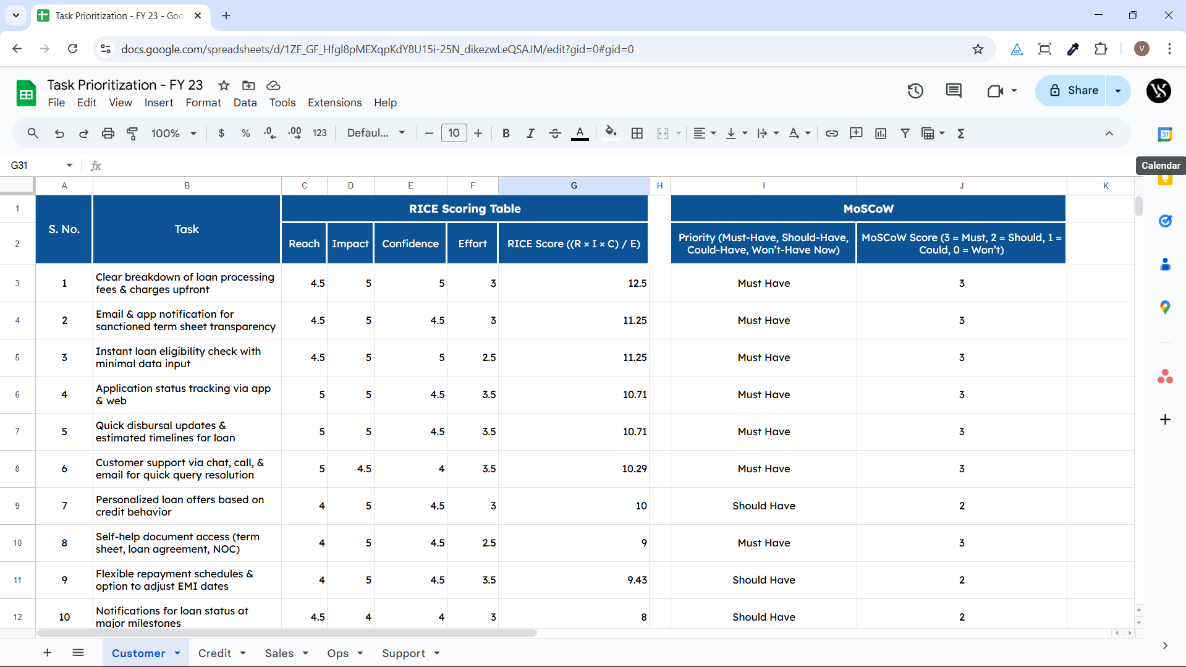Create a filter with the Filter icon
1186x667 pixels.
905,133
